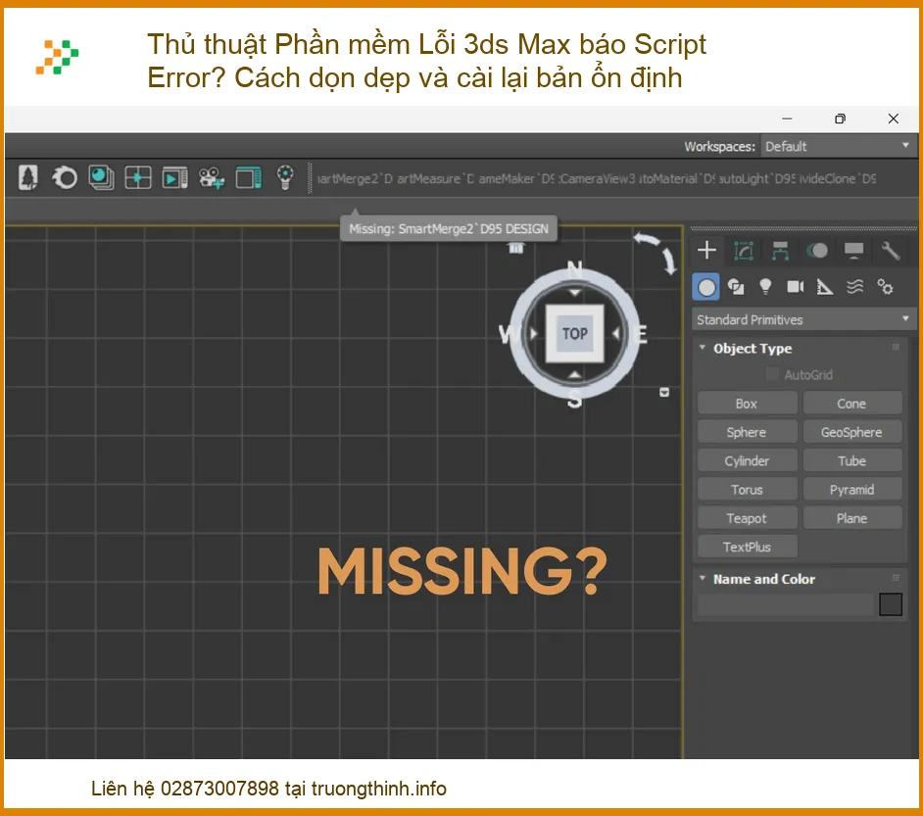Open the Motion panel tab

817,251
